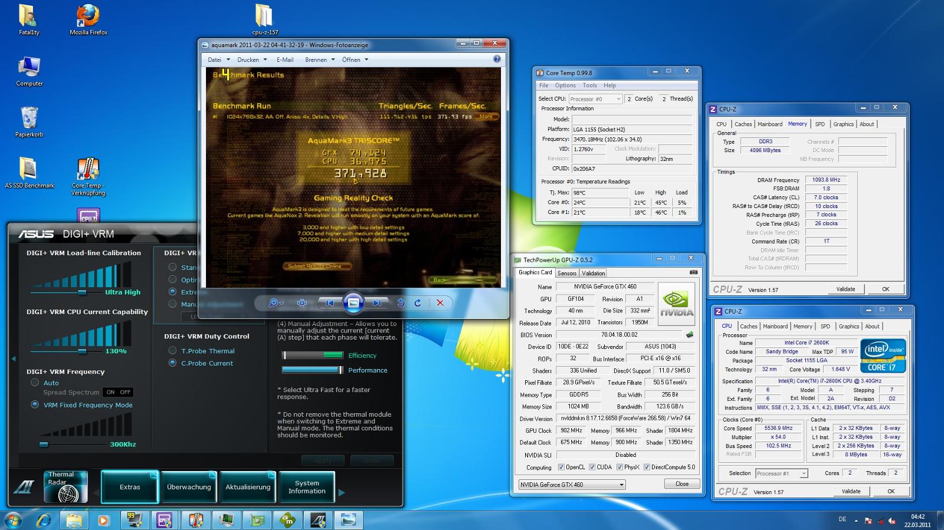Switch to the Validation tab in GPU-Z
Screen dimensions: 944x530
594,273
